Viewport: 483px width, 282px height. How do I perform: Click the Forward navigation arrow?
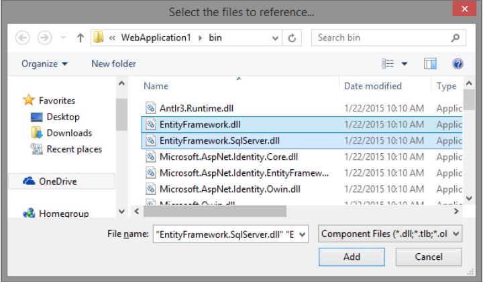pos(45,38)
